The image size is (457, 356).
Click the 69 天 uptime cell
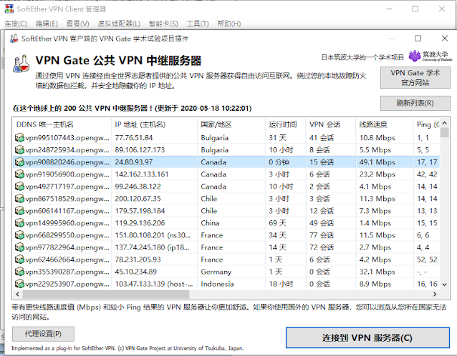[x=277, y=223]
